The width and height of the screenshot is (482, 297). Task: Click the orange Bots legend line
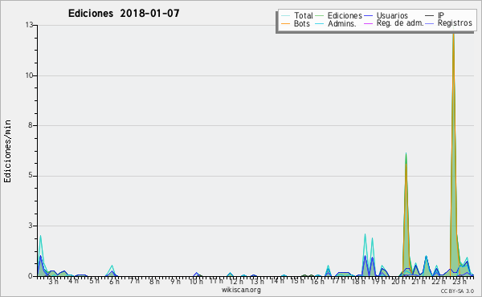click(x=285, y=23)
